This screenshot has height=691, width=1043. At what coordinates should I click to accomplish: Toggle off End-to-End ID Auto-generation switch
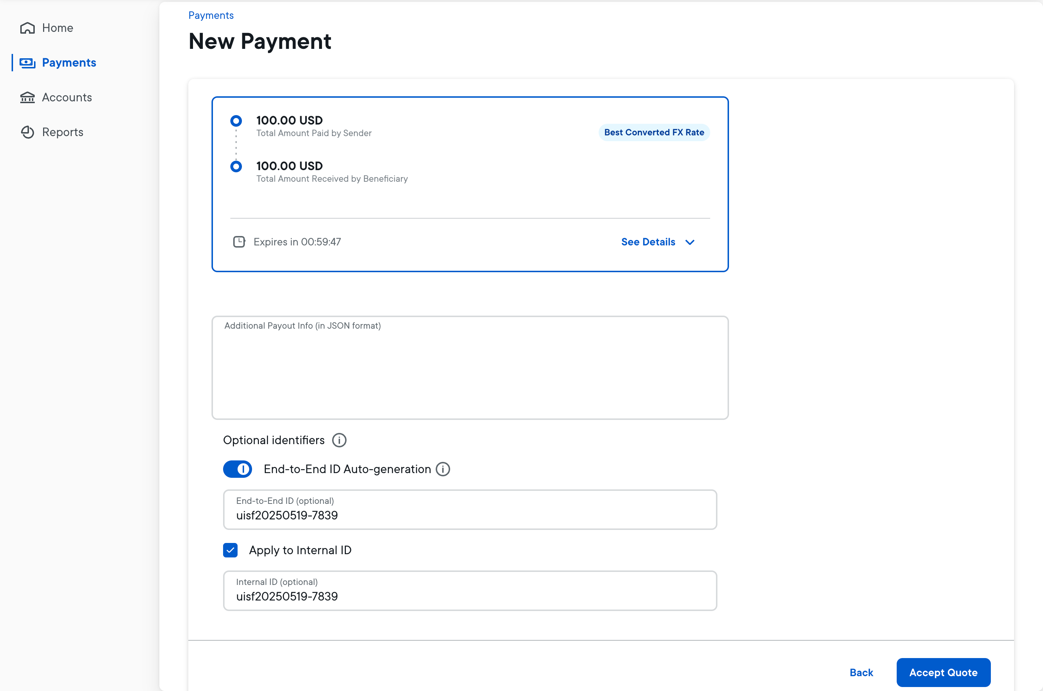point(238,469)
